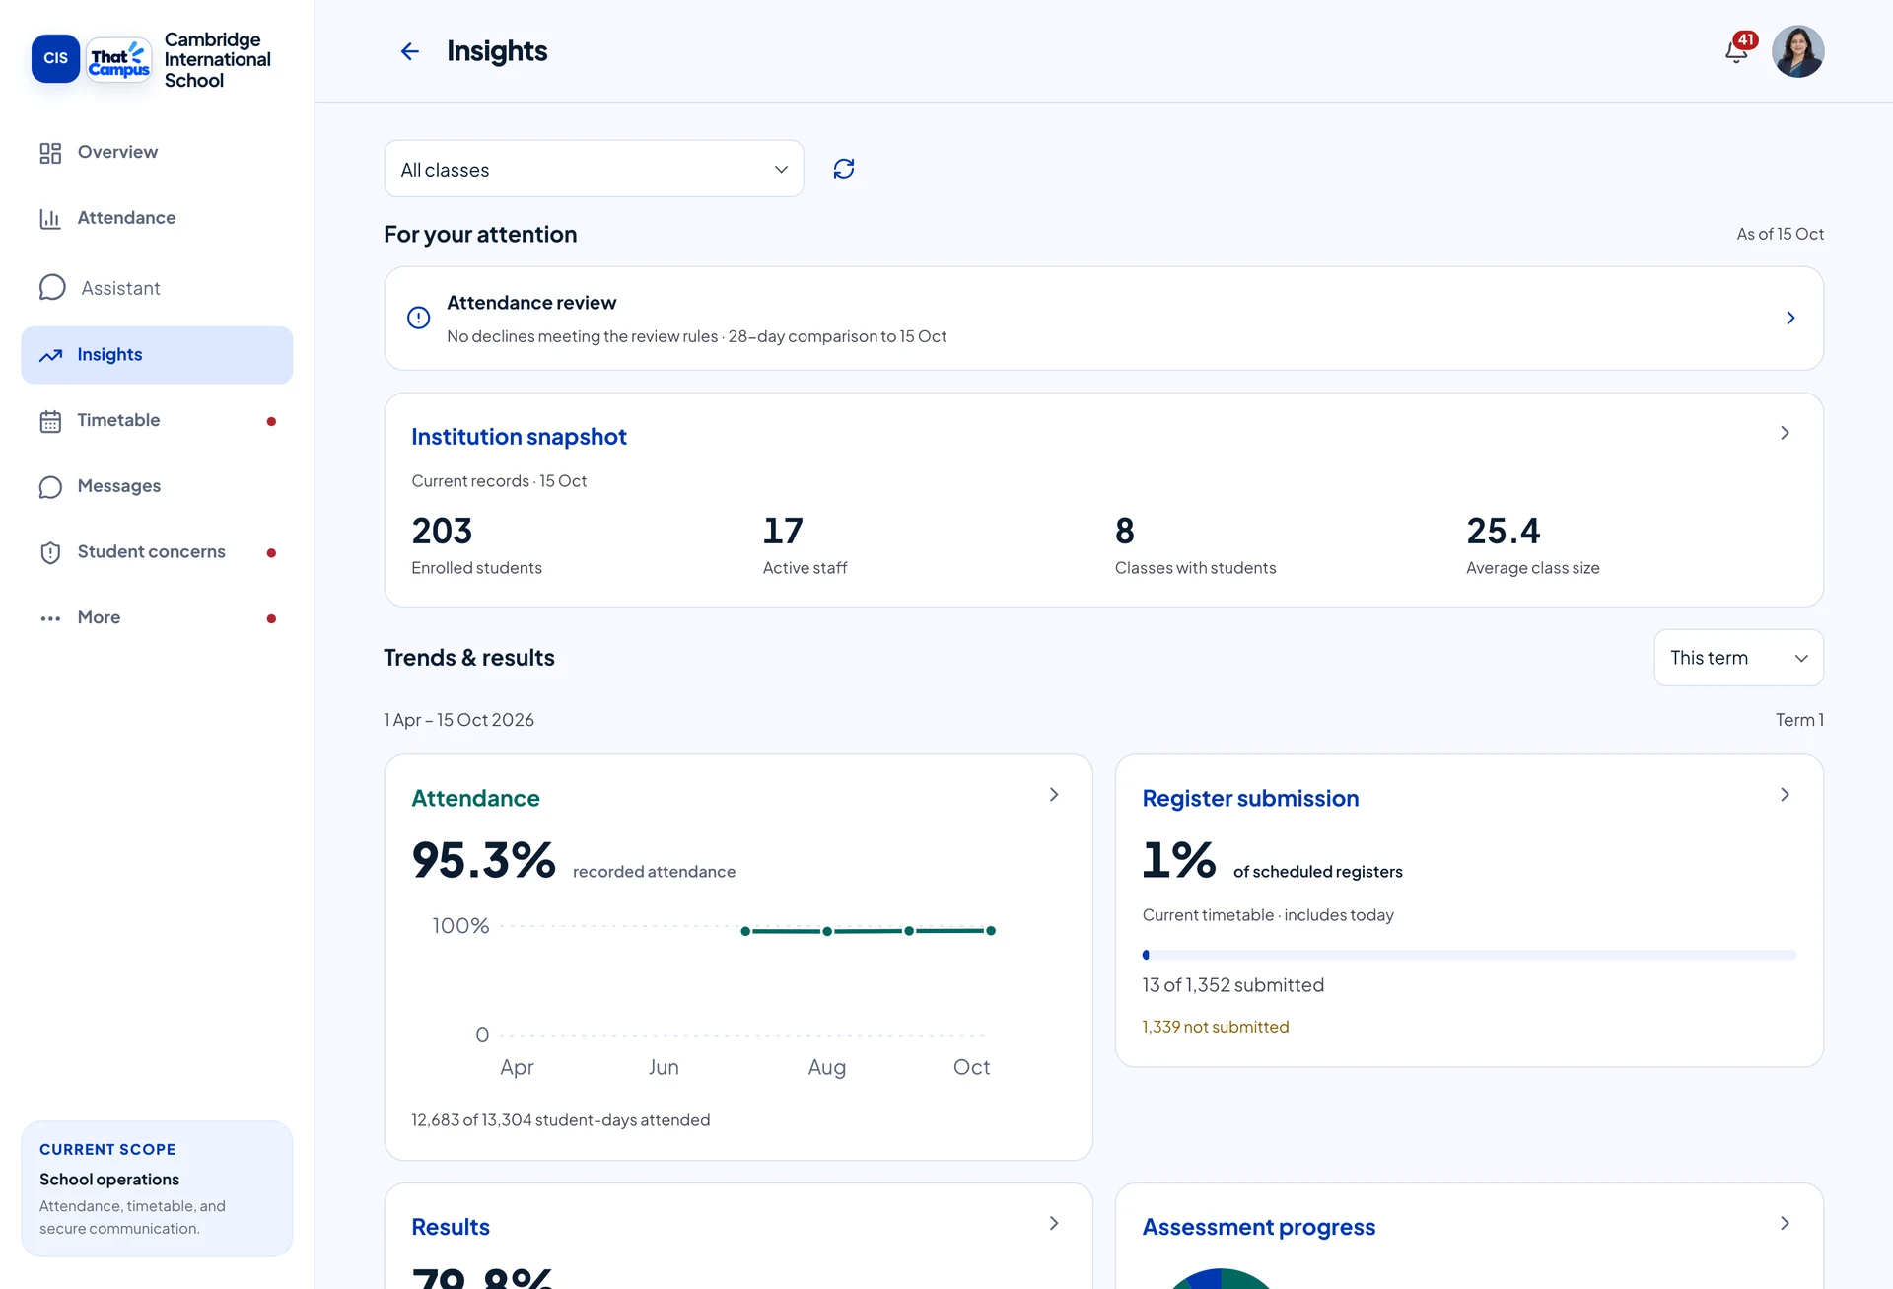The width and height of the screenshot is (1893, 1289).
Task: Open the Assessment progress heading link
Action: pos(1258,1227)
